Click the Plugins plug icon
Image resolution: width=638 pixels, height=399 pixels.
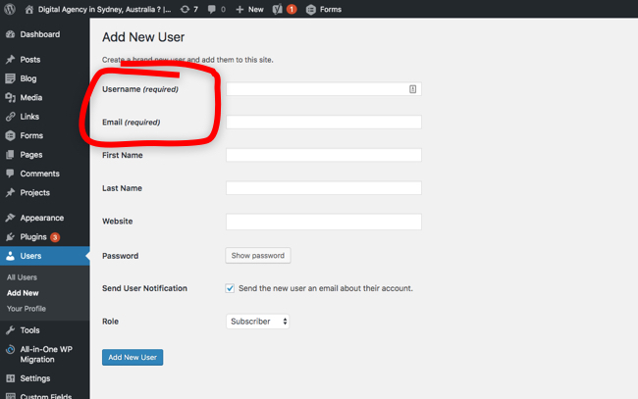pos(10,237)
